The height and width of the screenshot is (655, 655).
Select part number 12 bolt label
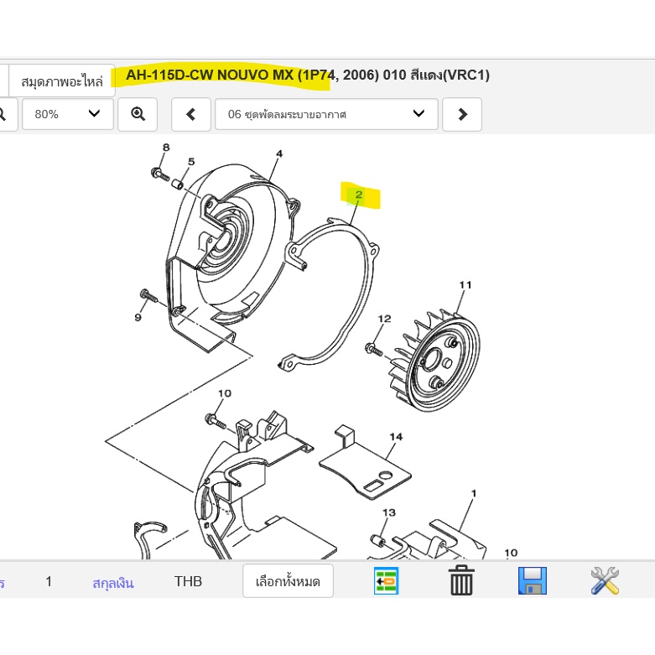coord(384,319)
